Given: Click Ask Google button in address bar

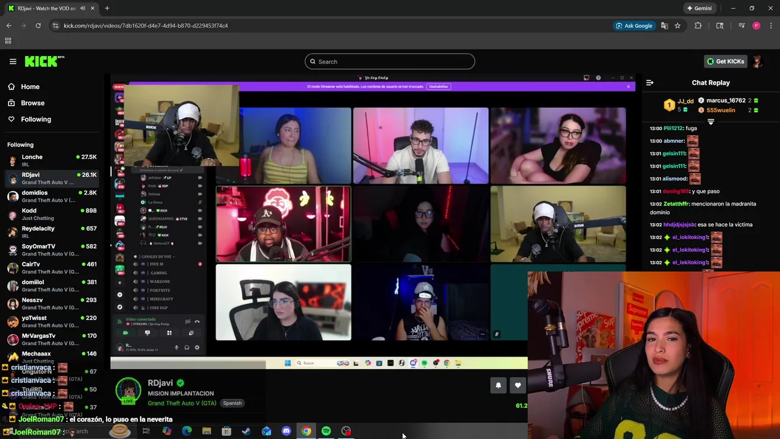Looking at the screenshot, I should pos(634,26).
